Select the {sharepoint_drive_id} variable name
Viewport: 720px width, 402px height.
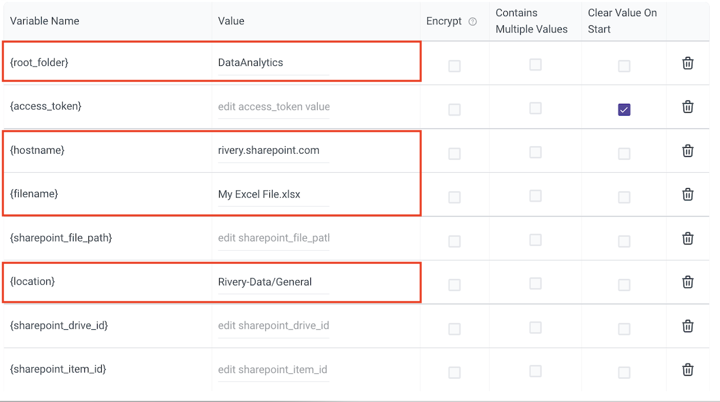(x=59, y=326)
